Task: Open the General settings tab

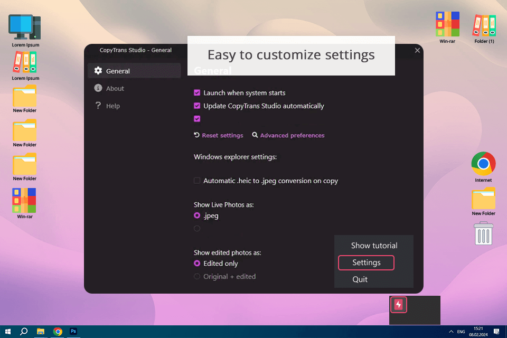Action: tap(134, 71)
